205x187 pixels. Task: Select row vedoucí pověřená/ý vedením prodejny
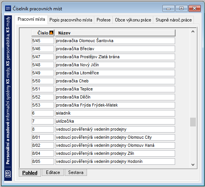(115, 130)
